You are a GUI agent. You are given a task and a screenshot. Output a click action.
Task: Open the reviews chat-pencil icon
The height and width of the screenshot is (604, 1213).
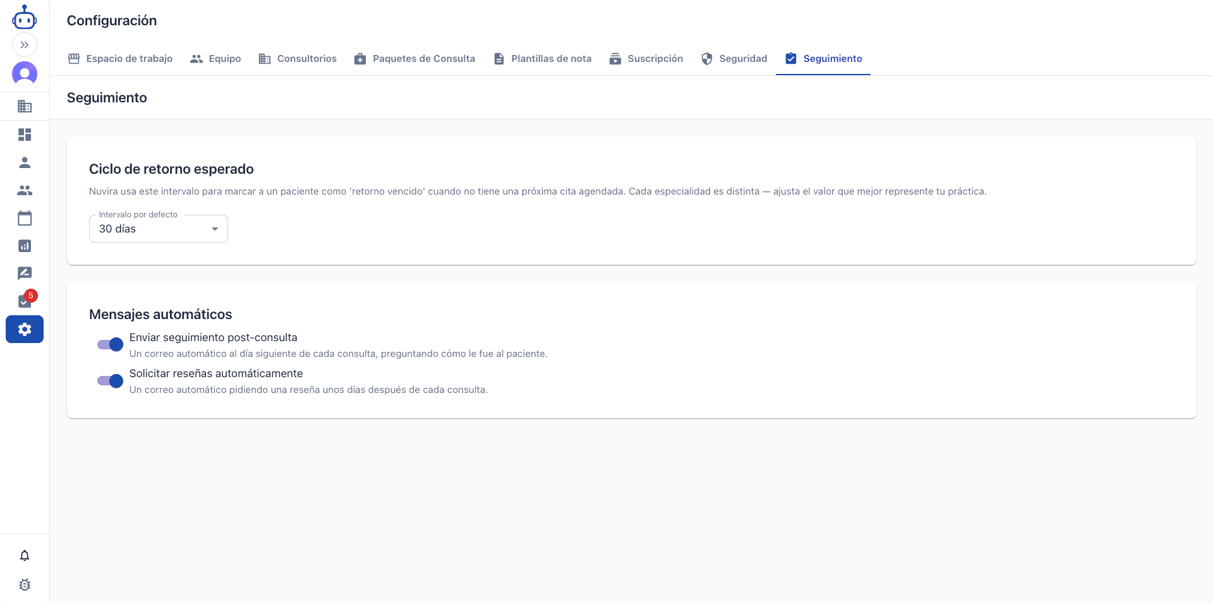pos(25,274)
